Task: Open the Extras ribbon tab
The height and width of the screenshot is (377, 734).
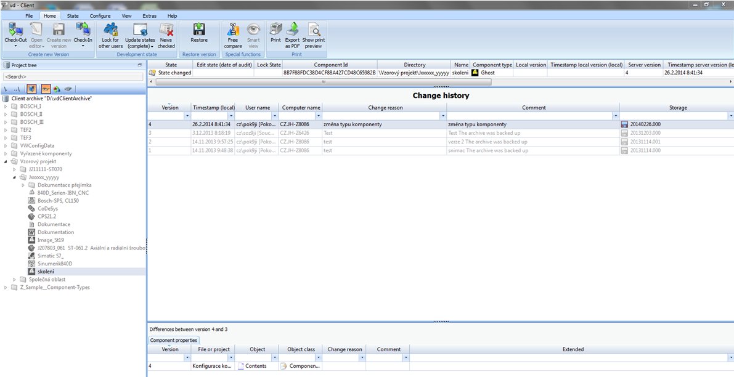Action: (149, 16)
